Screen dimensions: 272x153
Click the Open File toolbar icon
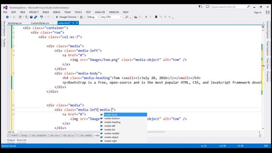26,17
